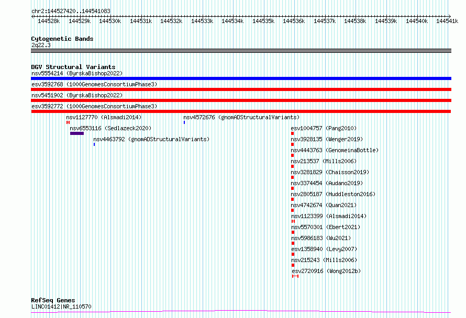Click the 144541k ruler position
466x318 pixels.
click(447, 21)
